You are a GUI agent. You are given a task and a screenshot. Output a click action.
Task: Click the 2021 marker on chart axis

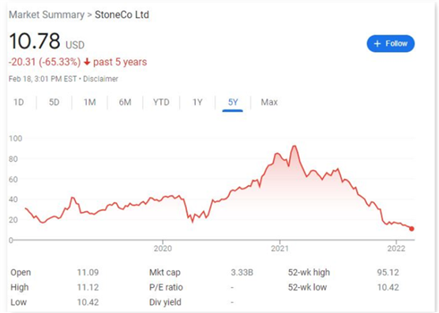tap(280, 248)
